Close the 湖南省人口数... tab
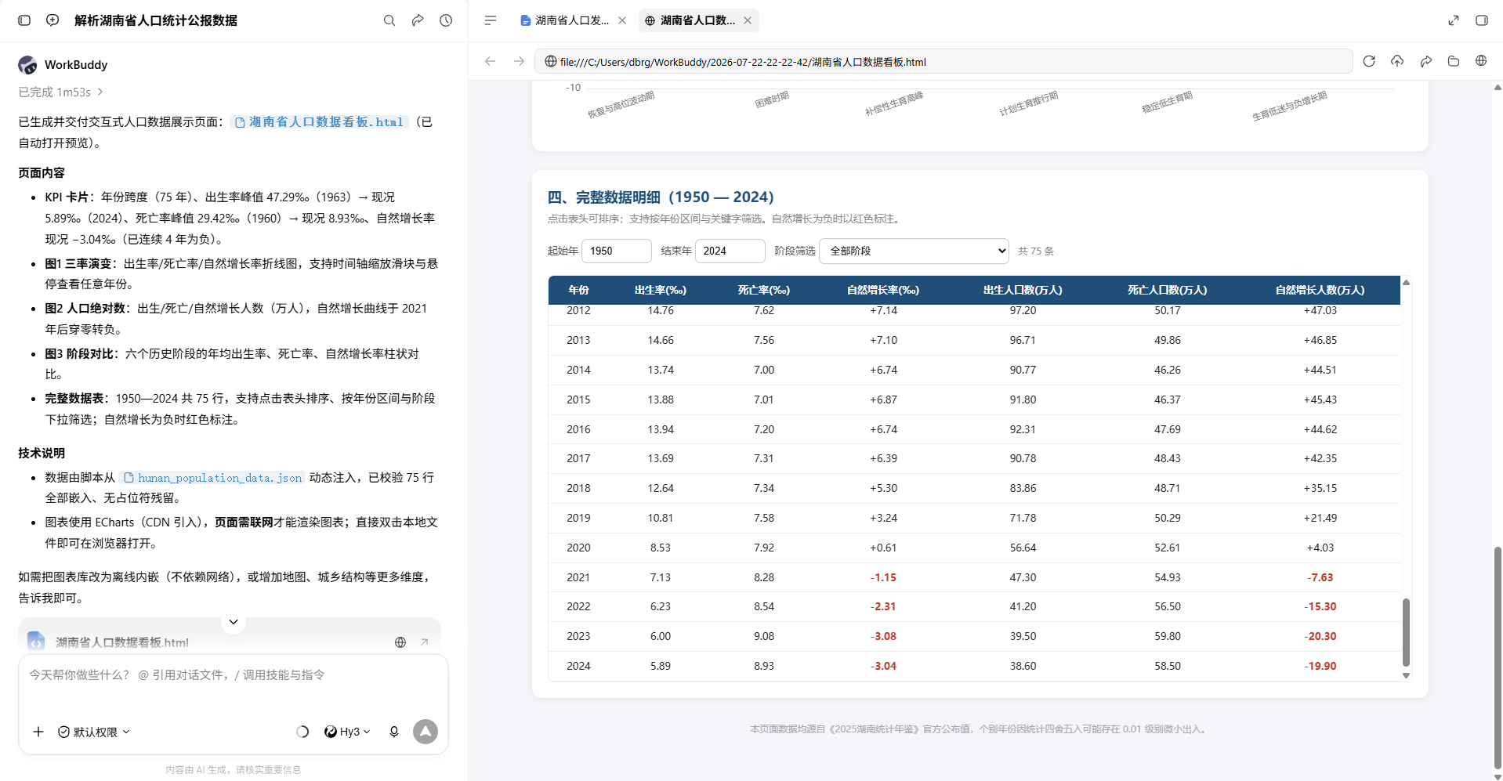Image resolution: width=1503 pixels, height=781 pixels. [748, 20]
